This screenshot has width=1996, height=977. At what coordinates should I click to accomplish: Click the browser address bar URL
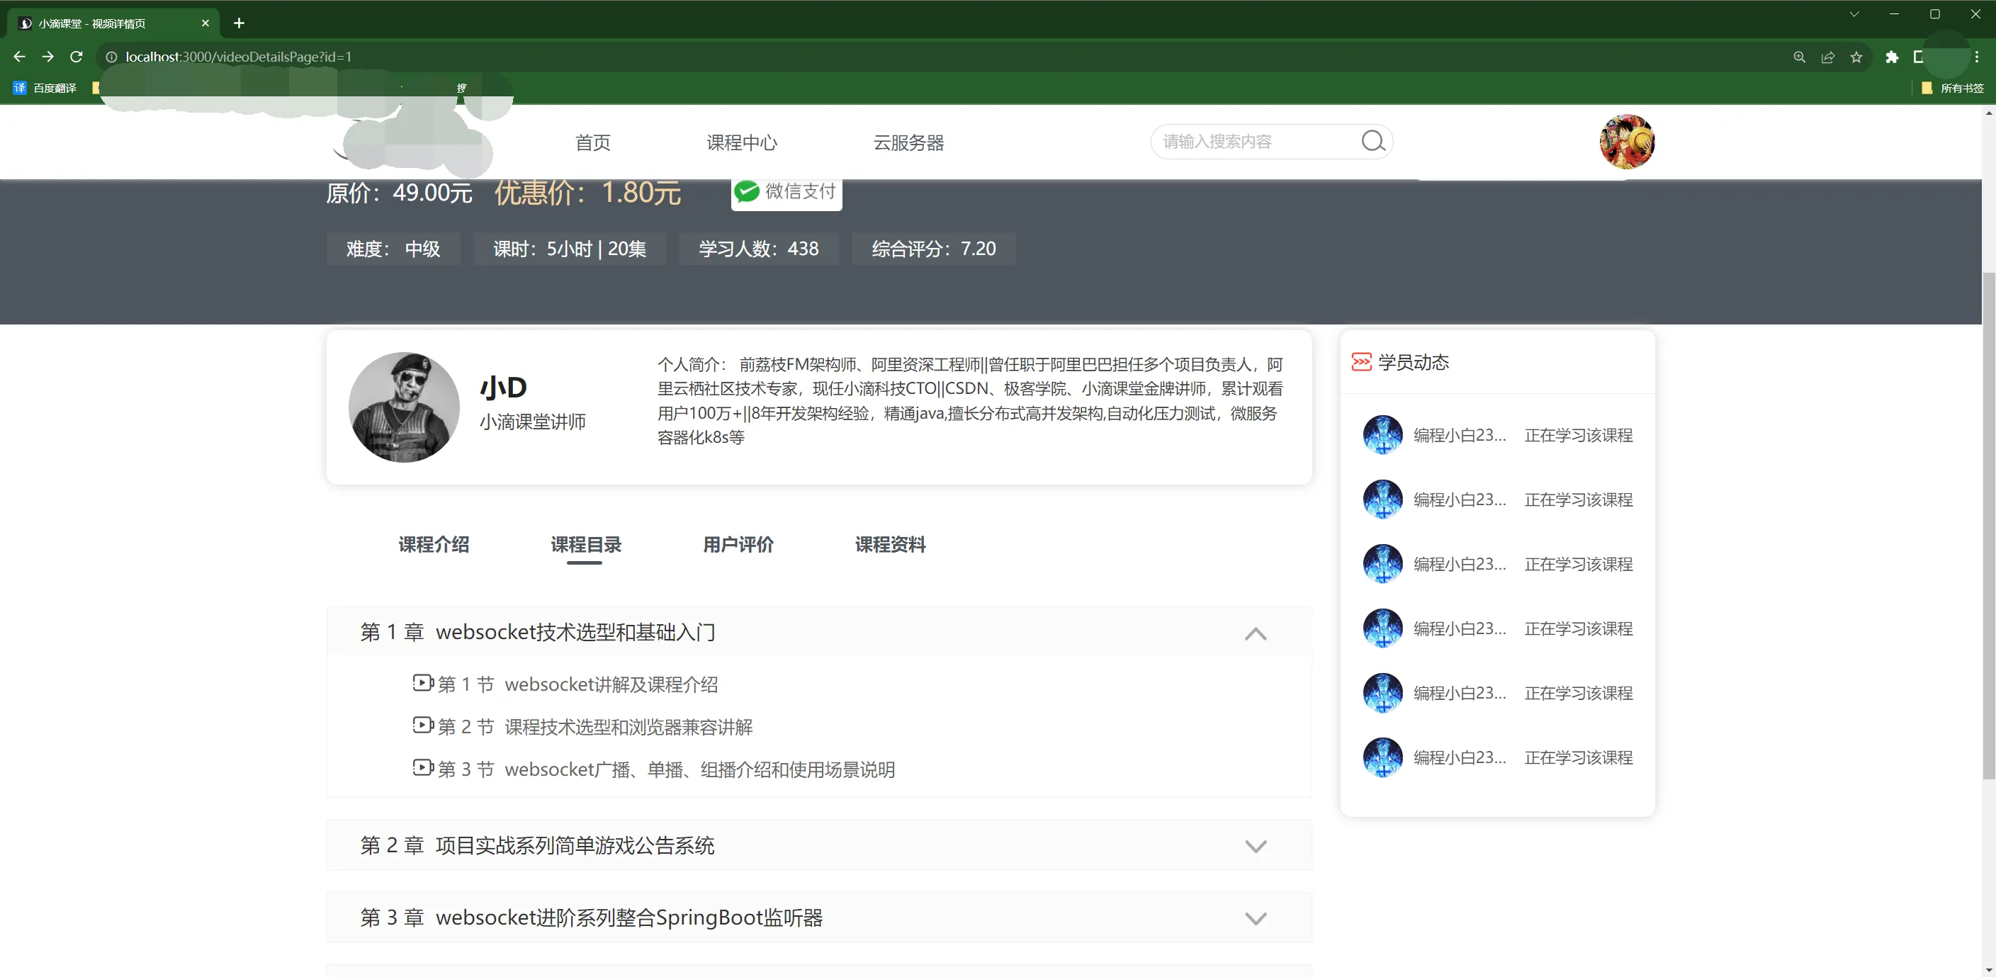[x=239, y=57]
